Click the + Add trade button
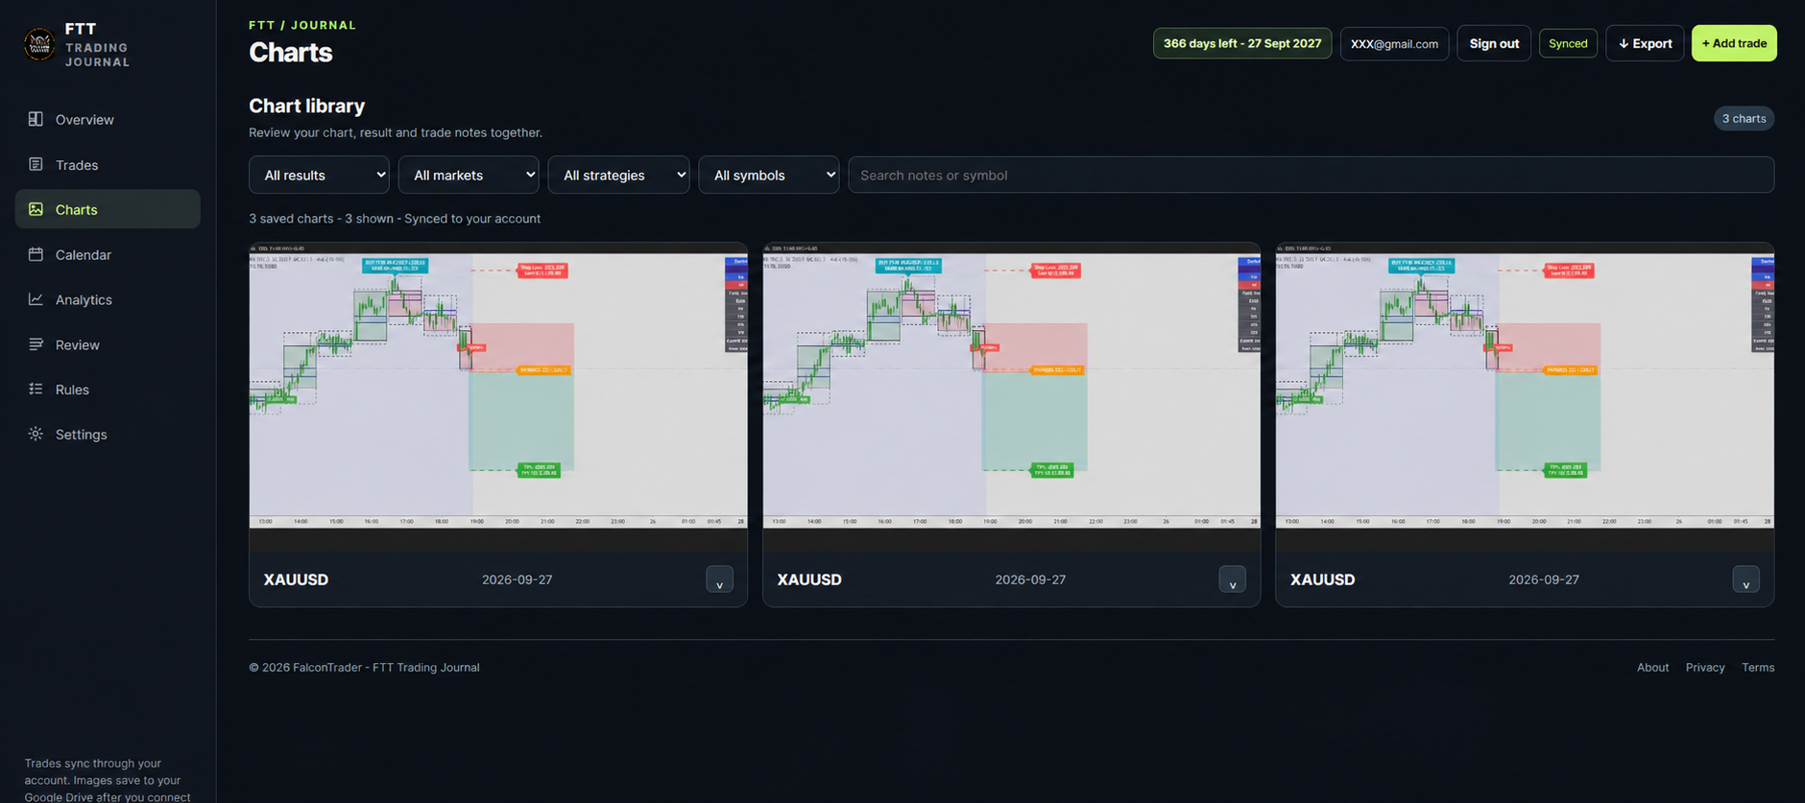The image size is (1805, 803). pyautogui.click(x=1734, y=43)
